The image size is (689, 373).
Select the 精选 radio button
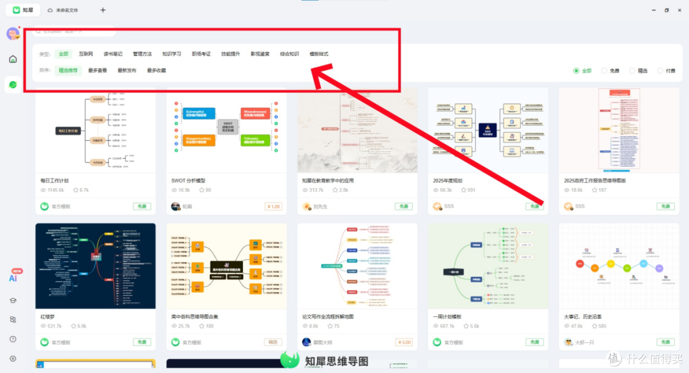coord(632,71)
